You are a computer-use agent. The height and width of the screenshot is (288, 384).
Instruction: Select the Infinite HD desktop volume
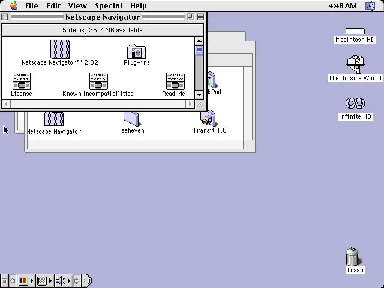click(x=355, y=103)
